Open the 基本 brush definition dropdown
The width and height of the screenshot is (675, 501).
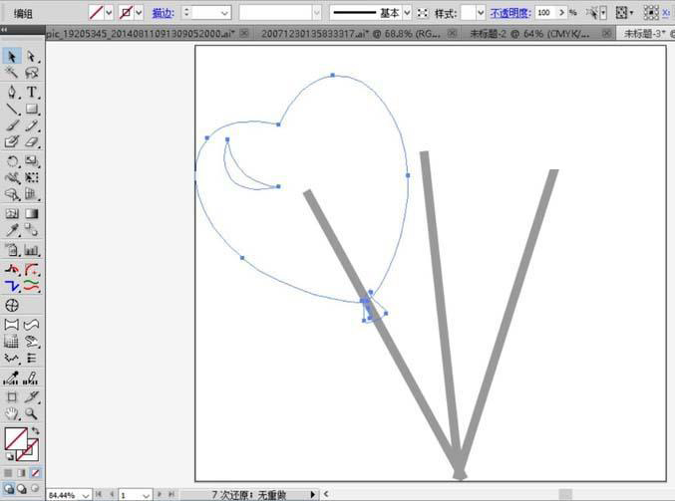click(x=407, y=13)
